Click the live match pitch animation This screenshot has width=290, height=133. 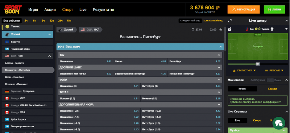pyautogui.click(x=258, y=46)
